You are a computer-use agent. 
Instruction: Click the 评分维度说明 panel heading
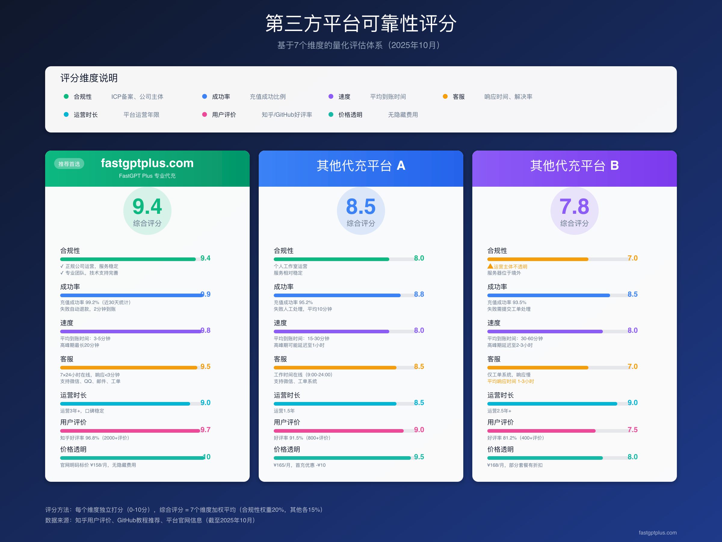[89, 78]
